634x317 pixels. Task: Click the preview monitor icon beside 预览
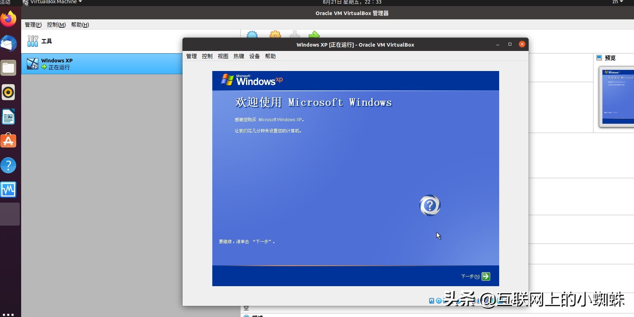(599, 58)
